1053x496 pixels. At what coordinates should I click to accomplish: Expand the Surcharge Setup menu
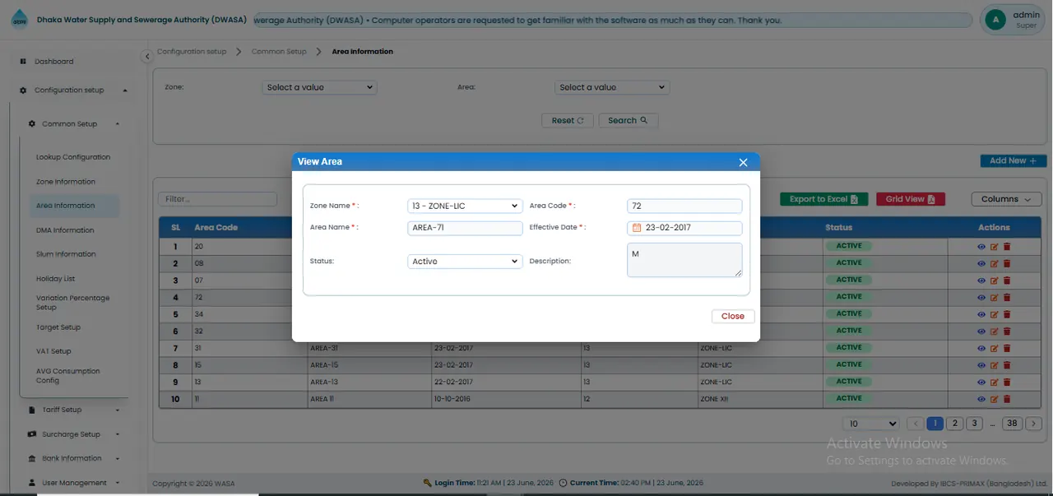click(x=74, y=434)
